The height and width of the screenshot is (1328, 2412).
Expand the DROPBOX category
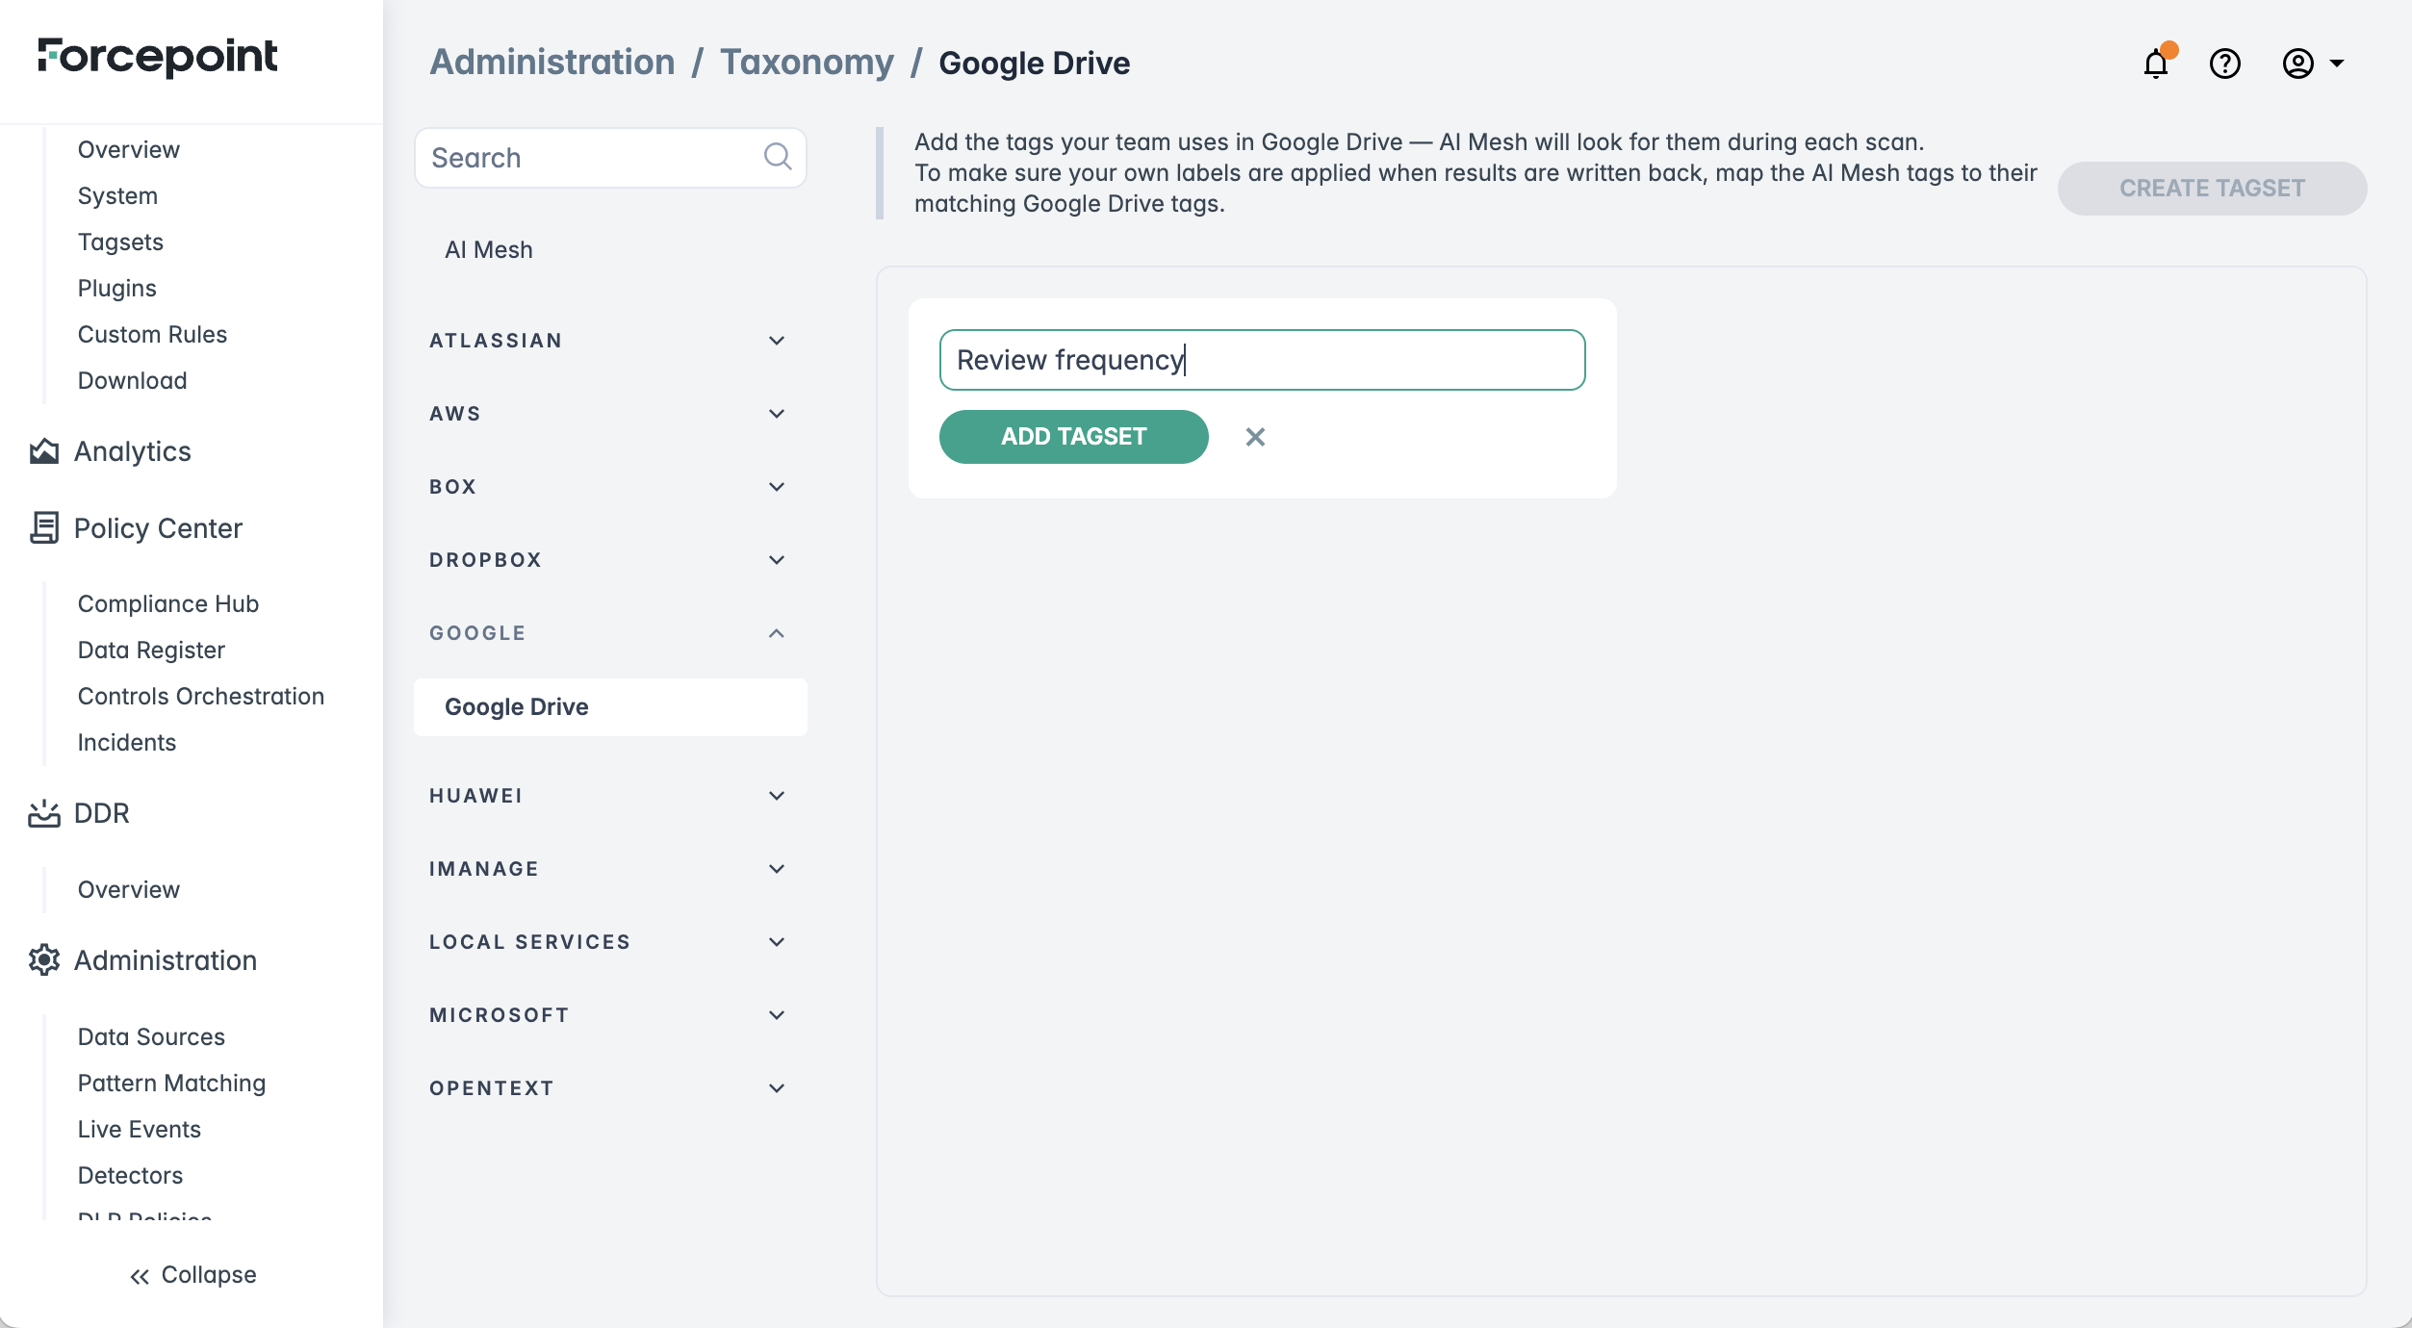tap(777, 560)
